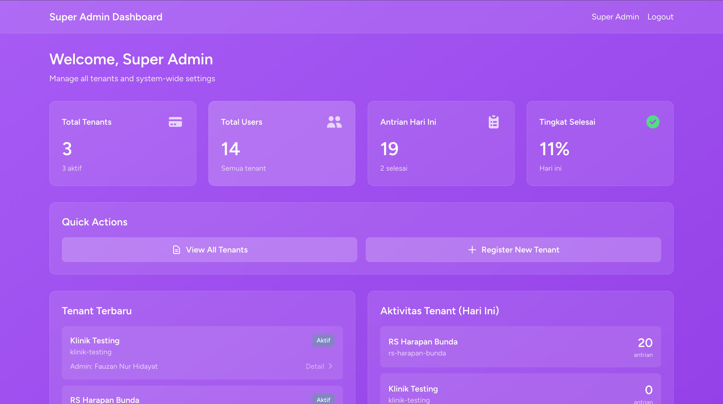Click the Aktif badge on Klinik Testing
723x404 pixels.
[x=323, y=341]
